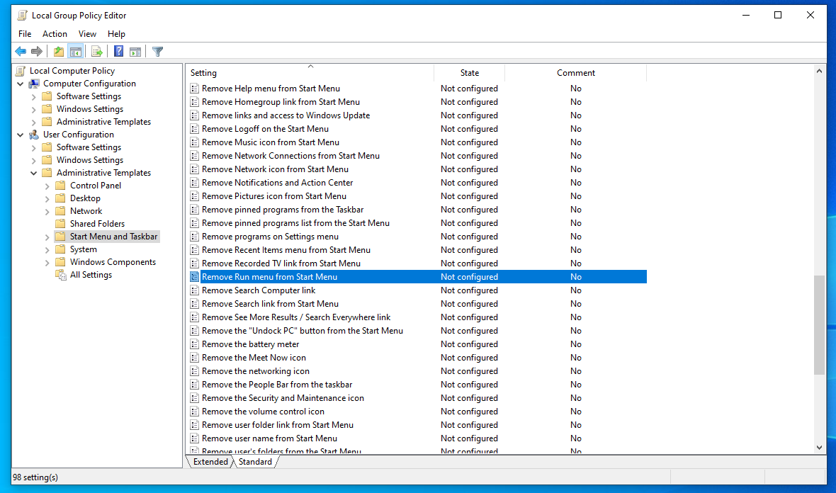Image resolution: width=836 pixels, height=493 pixels.
Task: Click the Up one level folder icon
Action: pyautogui.click(x=59, y=51)
